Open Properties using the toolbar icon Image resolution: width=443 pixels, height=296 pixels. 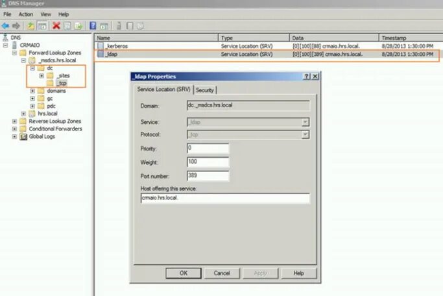click(67, 26)
